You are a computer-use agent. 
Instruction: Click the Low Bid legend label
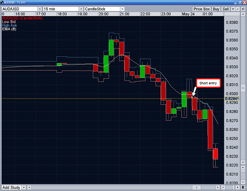(x=9, y=22)
